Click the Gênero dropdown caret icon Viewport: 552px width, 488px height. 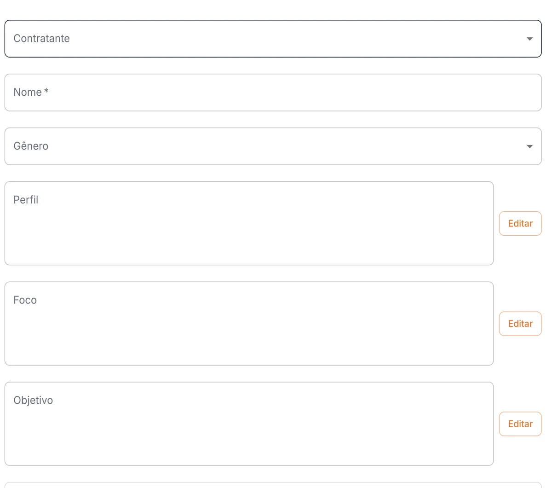pyautogui.click(x=529, y=146)
